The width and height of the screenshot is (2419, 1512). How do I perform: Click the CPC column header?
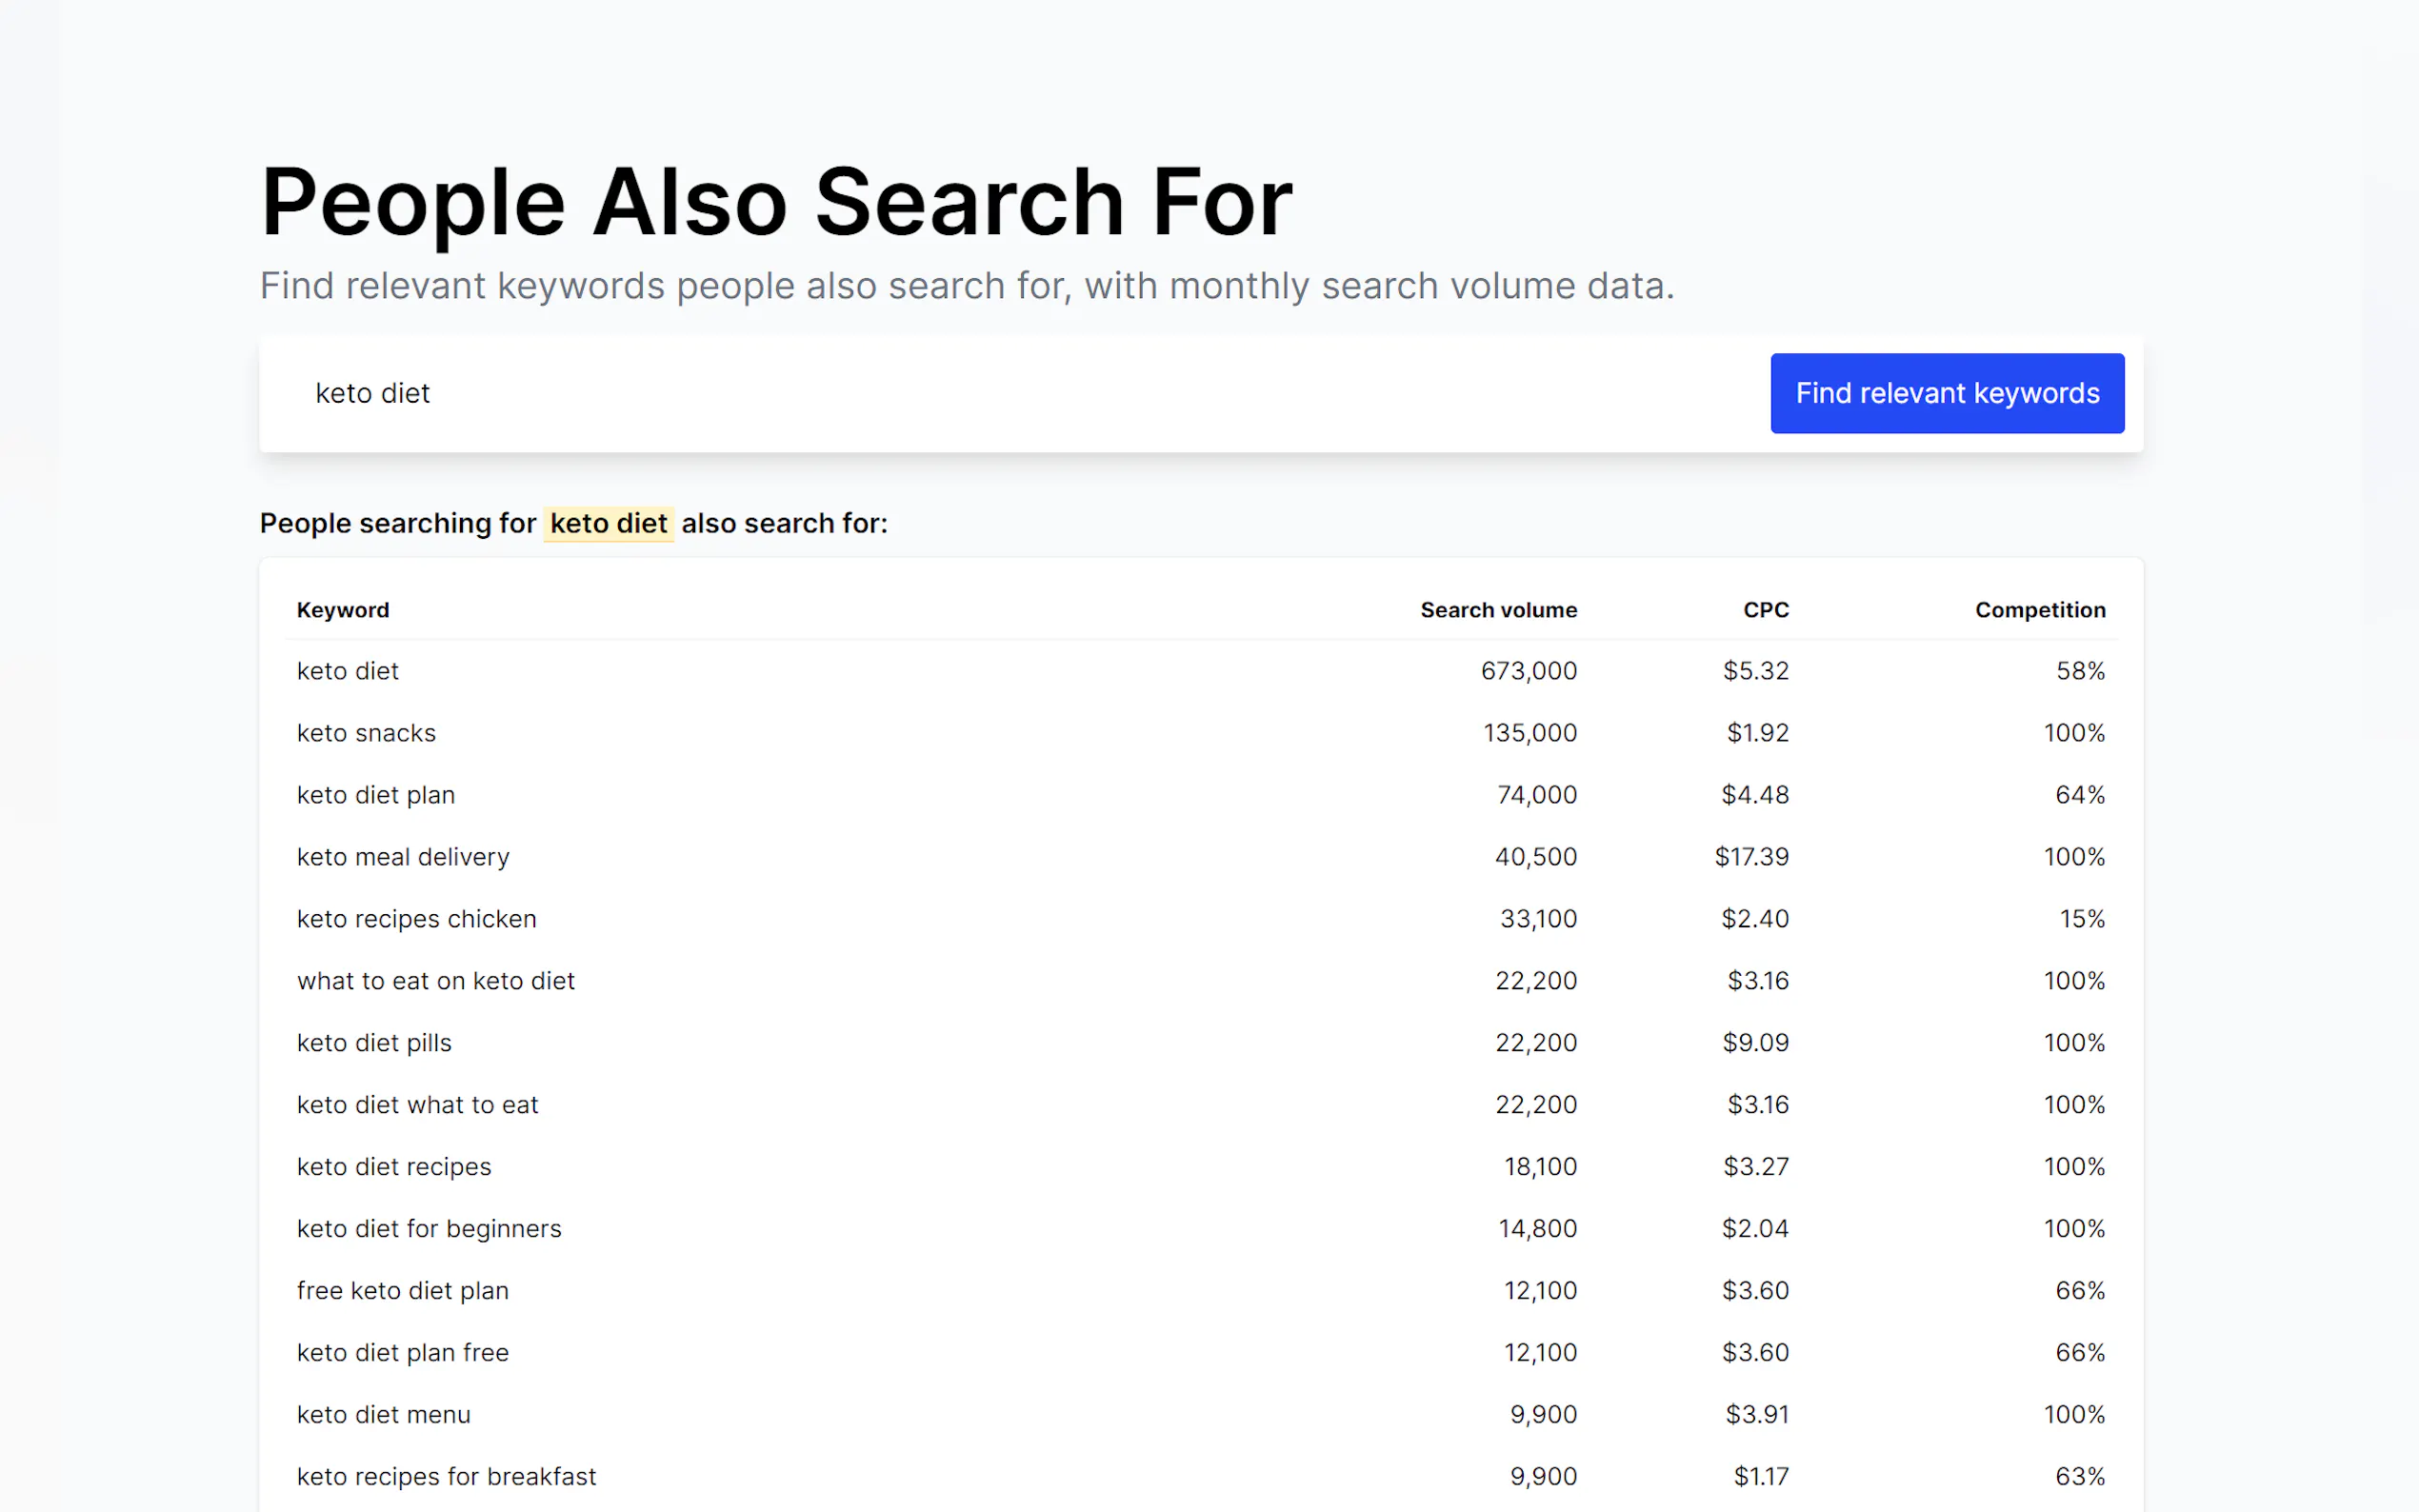coord(1765,610)
